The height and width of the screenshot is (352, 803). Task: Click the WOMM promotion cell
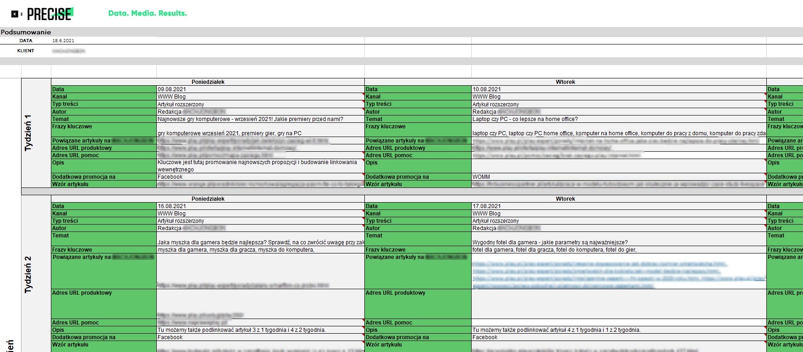tap(481, 177)
